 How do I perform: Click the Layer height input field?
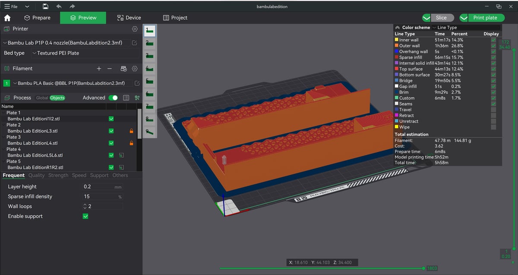[103, 187]
